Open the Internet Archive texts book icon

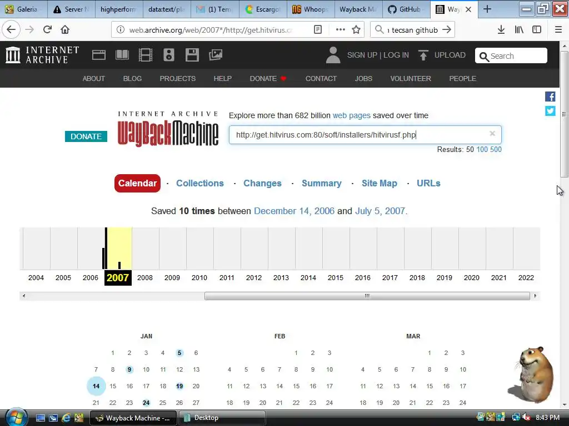click(x=122, y=55)
